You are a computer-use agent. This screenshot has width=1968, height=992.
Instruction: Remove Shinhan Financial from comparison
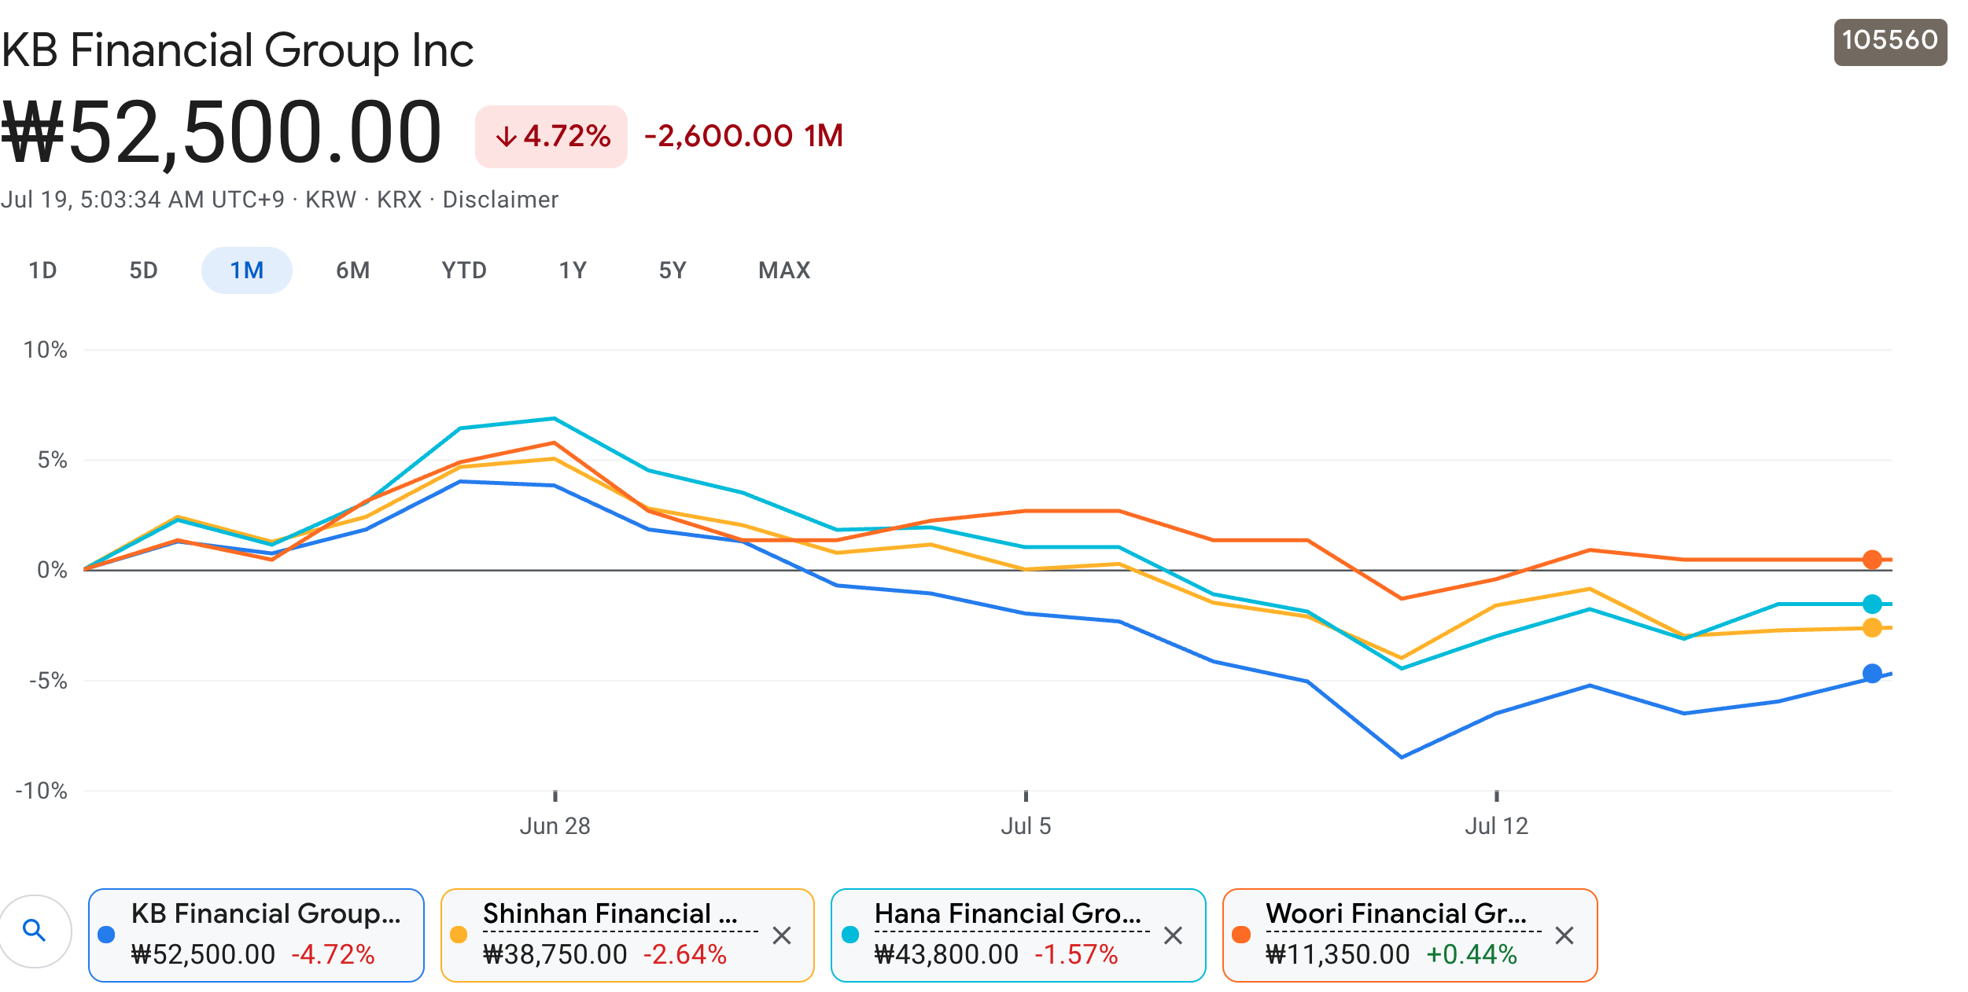pyautogui.click(x=781, y=935)
